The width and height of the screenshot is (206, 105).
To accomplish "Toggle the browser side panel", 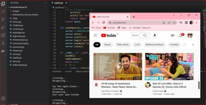I will click(186, 22).
